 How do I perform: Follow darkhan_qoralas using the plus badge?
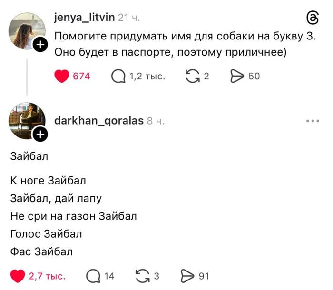(40, 135)
